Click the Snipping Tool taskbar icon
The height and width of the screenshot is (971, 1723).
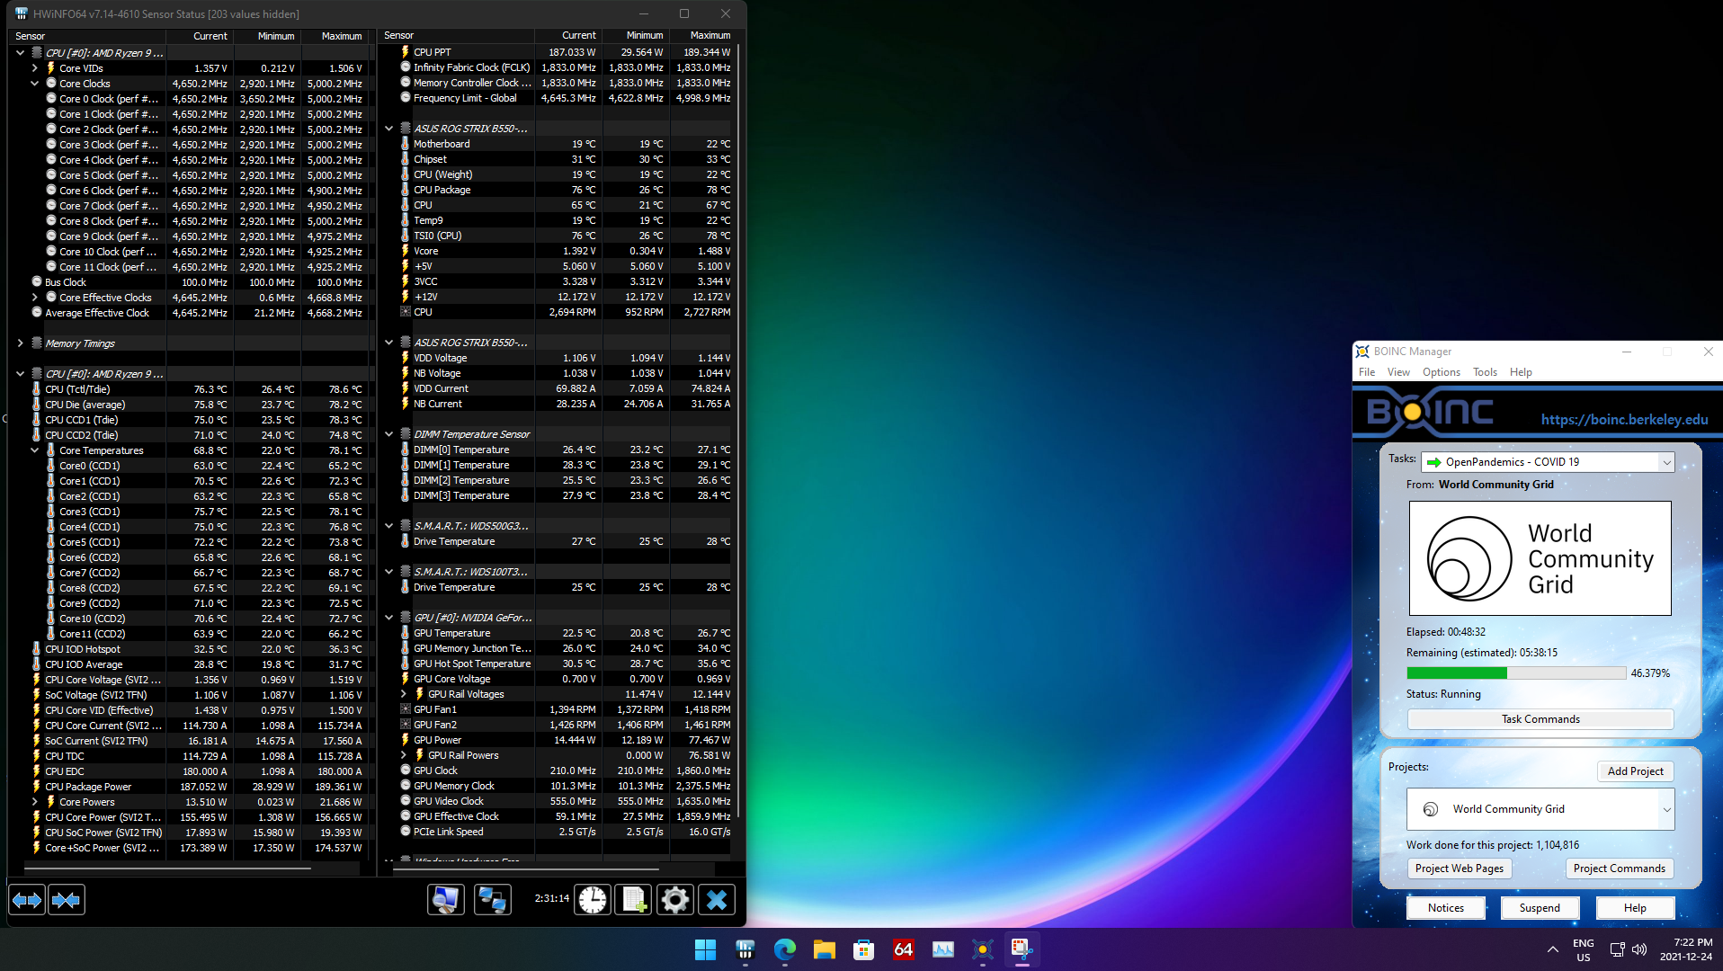[1022, 949]
